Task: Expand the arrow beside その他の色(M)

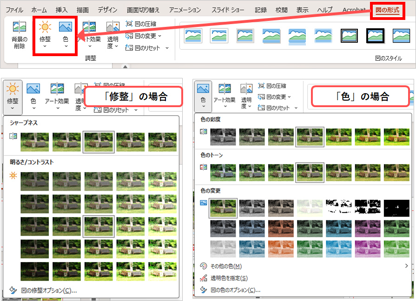Action: pyautogui.click(x=406, y=266)
